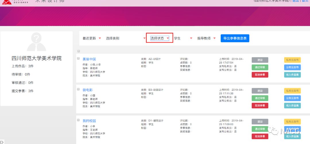Click 通过审核 for 微电影
The height and width of the screenshot is (144, 310).
coord(260,98)
